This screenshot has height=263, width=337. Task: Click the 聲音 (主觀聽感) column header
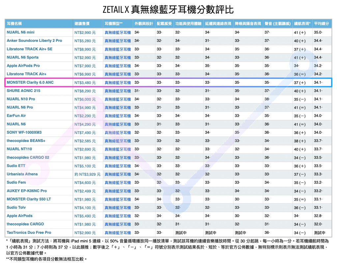[x=277, y=24]
